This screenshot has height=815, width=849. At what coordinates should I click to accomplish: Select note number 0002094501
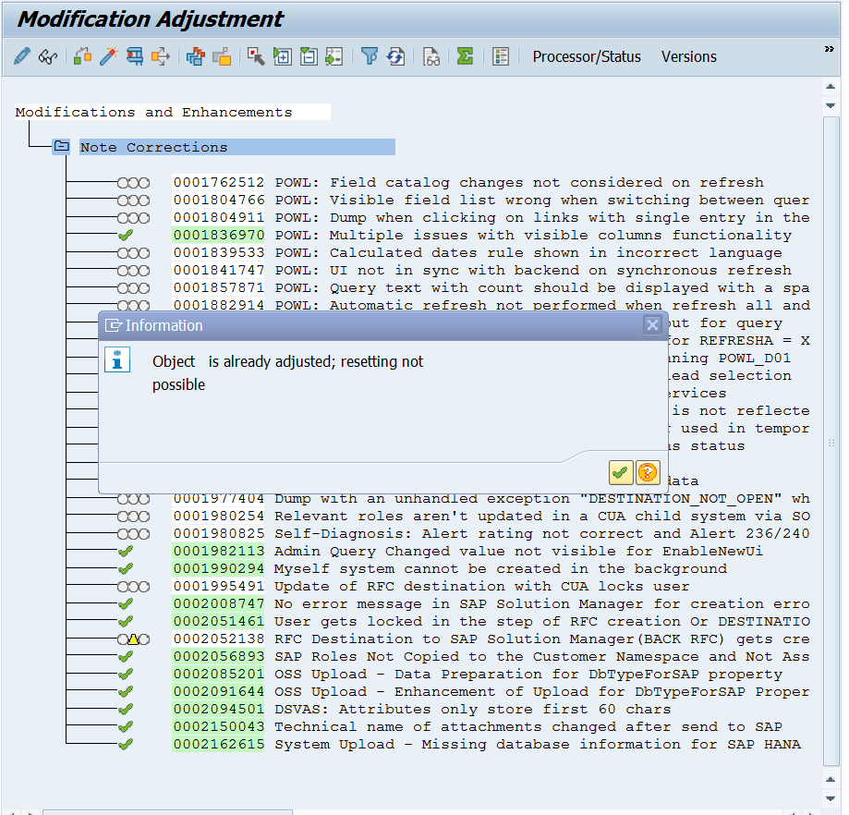(x=219, y=709)
